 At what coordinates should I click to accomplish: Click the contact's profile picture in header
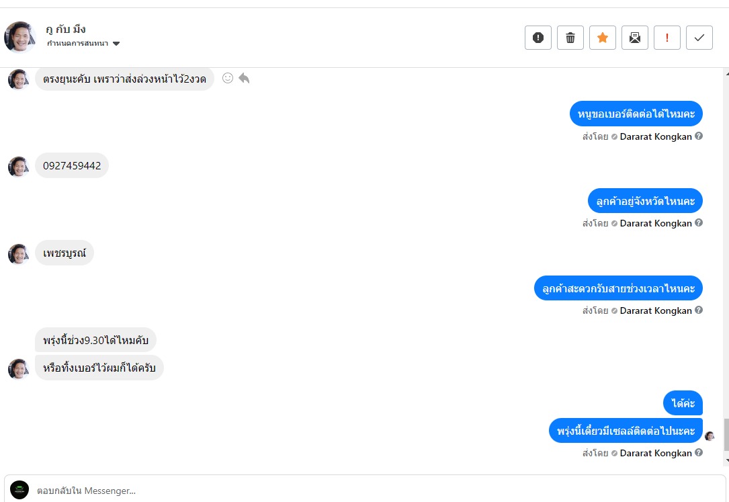coord(20,37)
